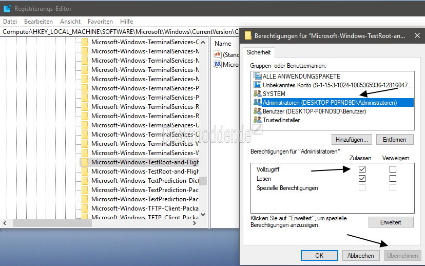Select the '(Stand' default value name
The image size is (425, 266).
[x=231, y=55]
